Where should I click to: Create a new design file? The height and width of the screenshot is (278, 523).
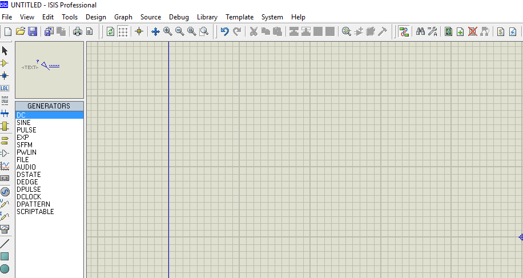[8, 31]
